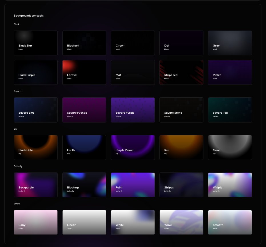Select the Square Teal background
Viewport: 266px width, 247px height.
pyautogui.click(x=230, y=110)
